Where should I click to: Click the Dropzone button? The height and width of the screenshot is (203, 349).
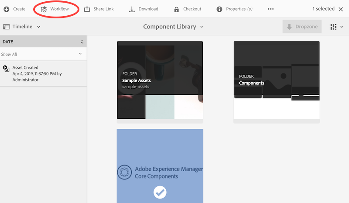(302, 27)
